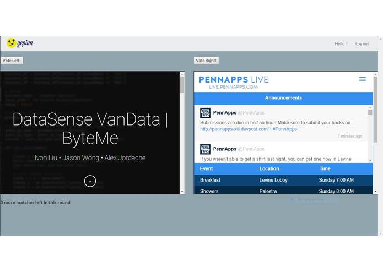Click the Event column header

(x=207, y=168)
